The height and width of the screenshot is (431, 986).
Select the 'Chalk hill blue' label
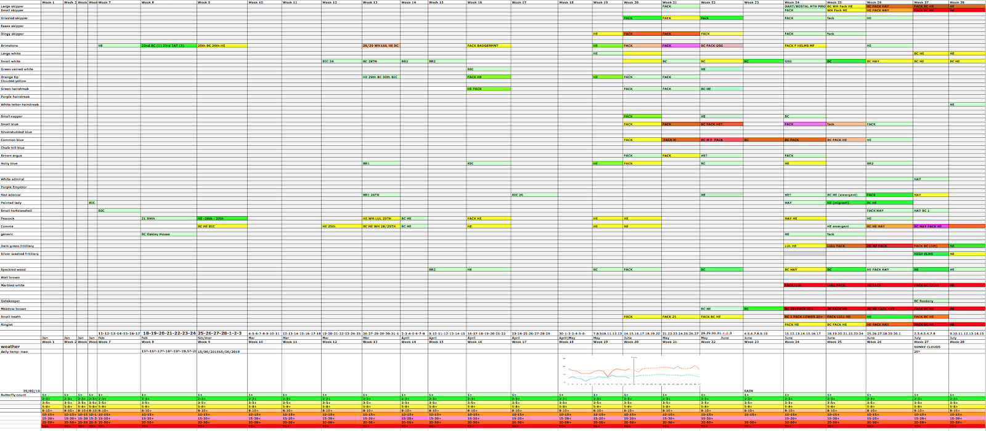(x=12, y=148)
